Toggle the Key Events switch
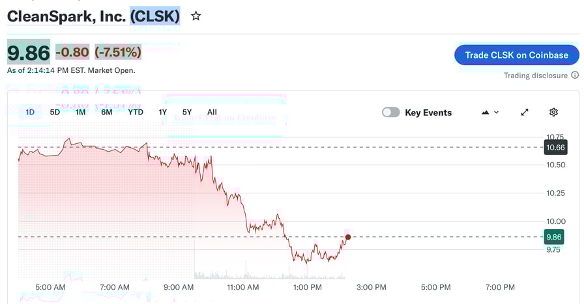This screenshot has height=304, width=584. [x=391, y=113]
